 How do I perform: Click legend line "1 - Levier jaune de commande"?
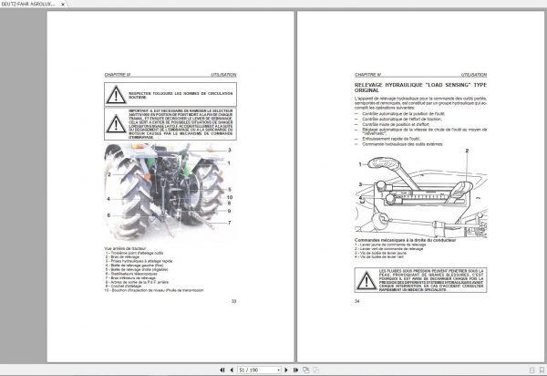[x=390, y=245]
